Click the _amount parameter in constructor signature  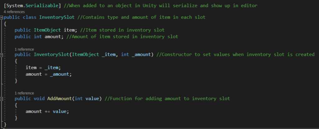(x=141, y=55)
